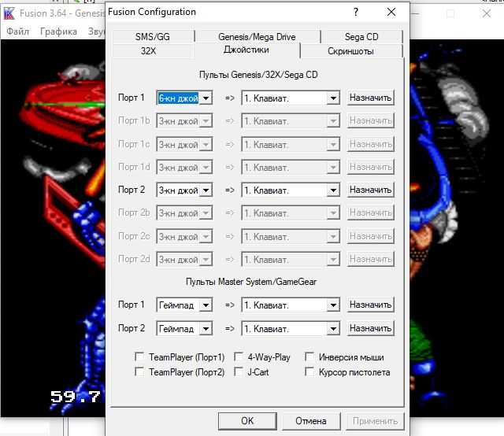Screen dimensions: 504x436
Task: Click Назначить for Master System Порт 1
Action: click(371, 305)
